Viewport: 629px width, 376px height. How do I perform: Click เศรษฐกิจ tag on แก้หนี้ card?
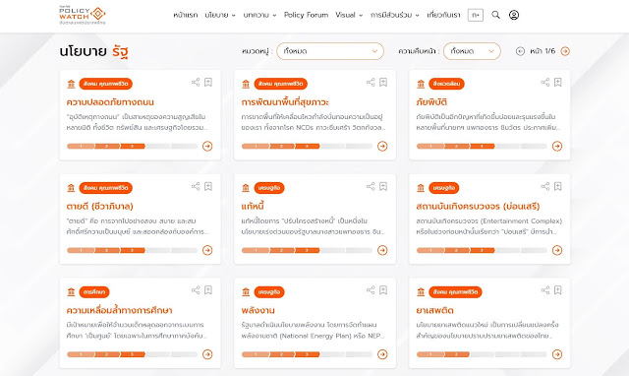point(269,188)
